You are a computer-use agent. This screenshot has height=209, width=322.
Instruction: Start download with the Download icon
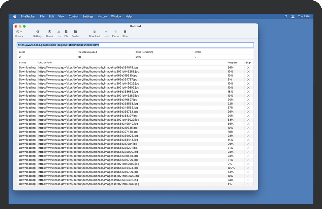(x=94, y=32)
